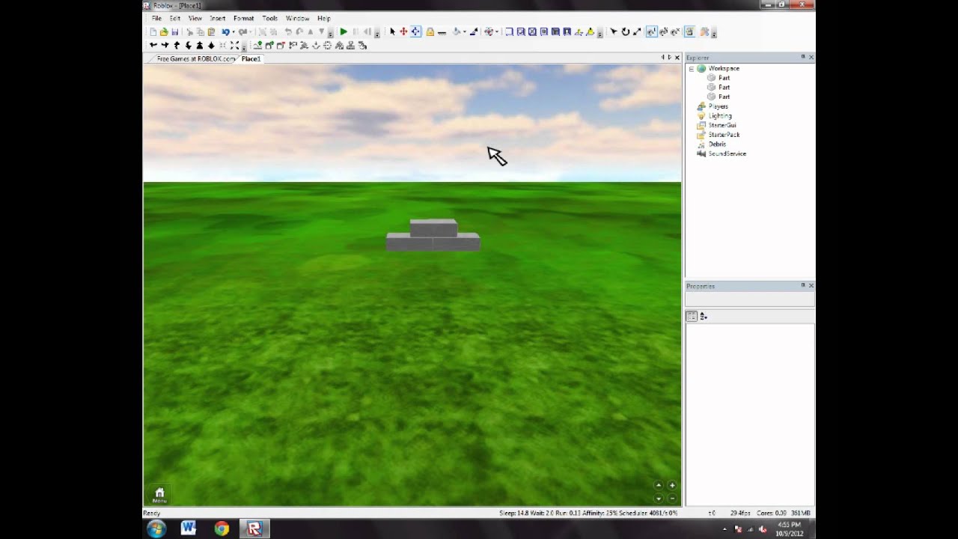Select the first Part under Workspace
958x539 pixels.
[x=724, y=78]
